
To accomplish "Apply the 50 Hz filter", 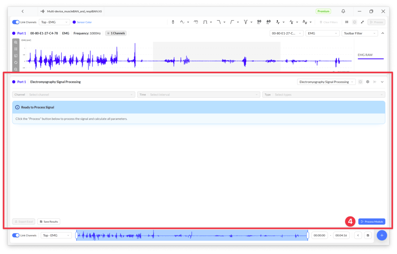I will [259, 22].
